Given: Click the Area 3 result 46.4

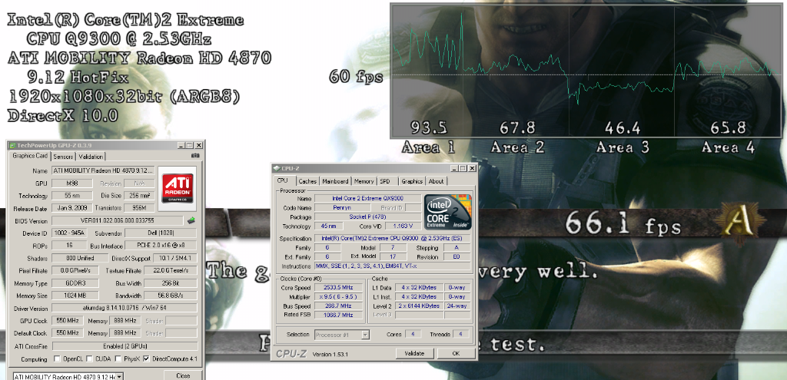Looking at the screenshot, I should tap(623, 128).
